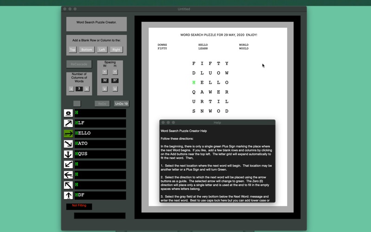Add a blank row with Bottom button
The width and height of the screenshot is (371, 232).
tap(87, 50)
